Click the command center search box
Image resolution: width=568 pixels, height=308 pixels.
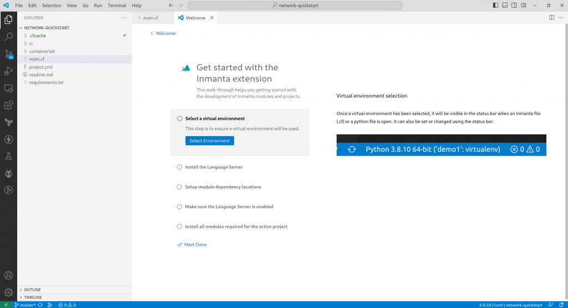click(x=295, y=6)
